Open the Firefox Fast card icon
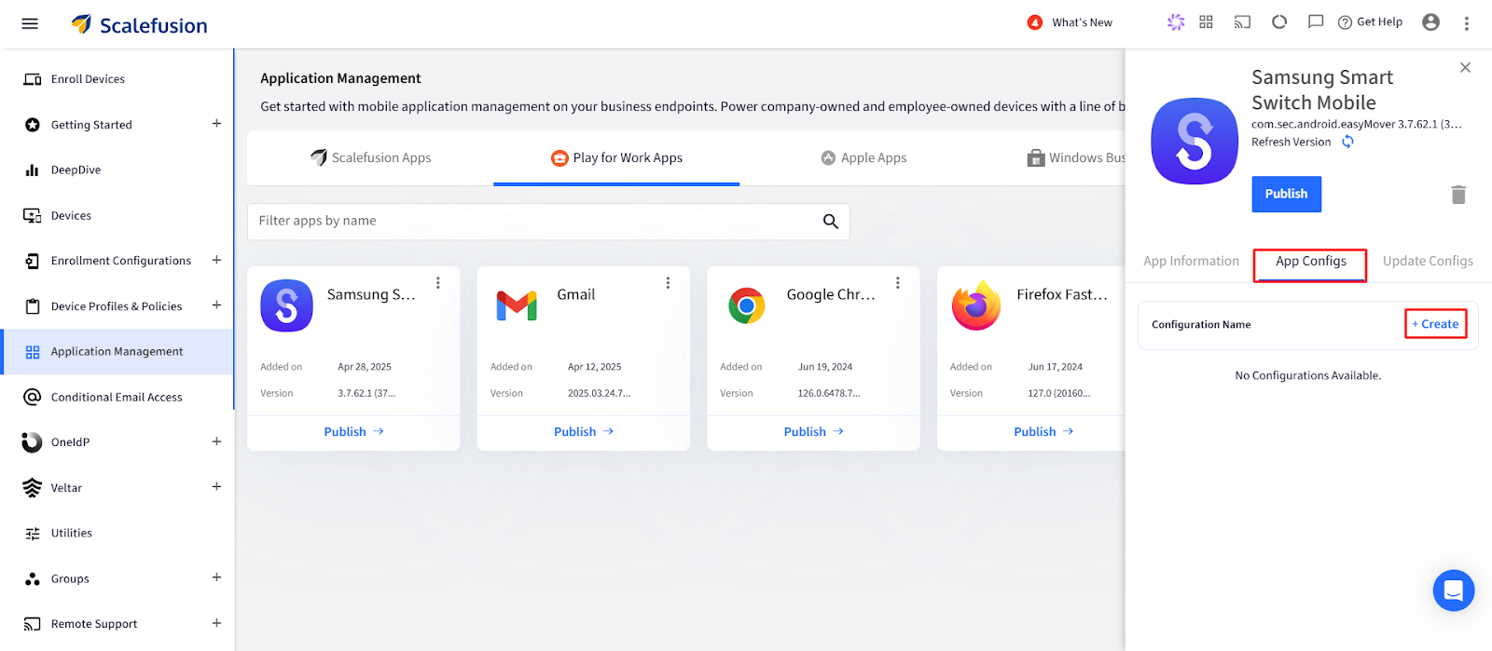Image resolution: width=1492 pixels, height=651 pixels. tap(976, 305)
